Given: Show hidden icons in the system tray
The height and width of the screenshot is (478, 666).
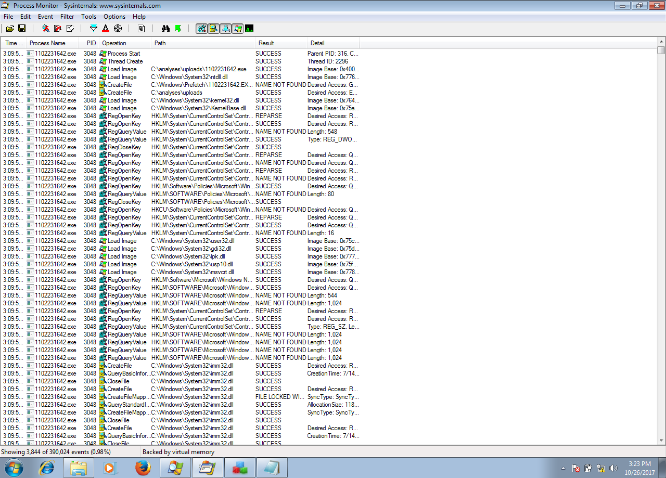Looking at the screenshot, I should point(563,468).
